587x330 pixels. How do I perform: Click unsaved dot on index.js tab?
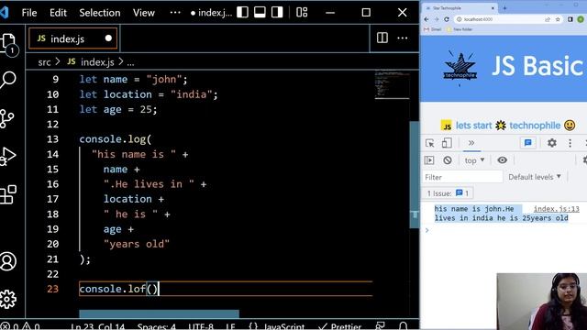108,38
